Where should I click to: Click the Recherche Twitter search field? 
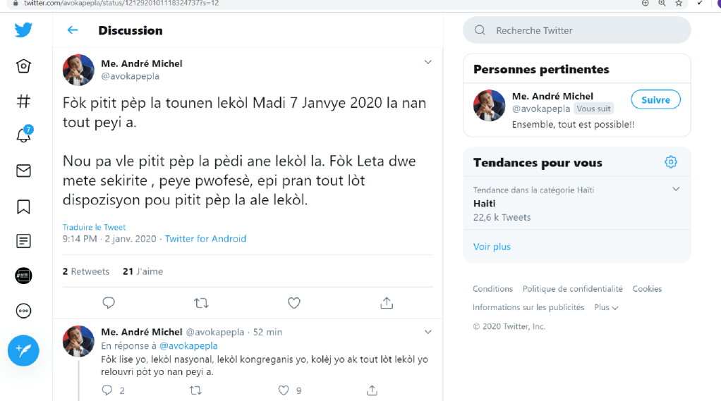click(577, 30)
